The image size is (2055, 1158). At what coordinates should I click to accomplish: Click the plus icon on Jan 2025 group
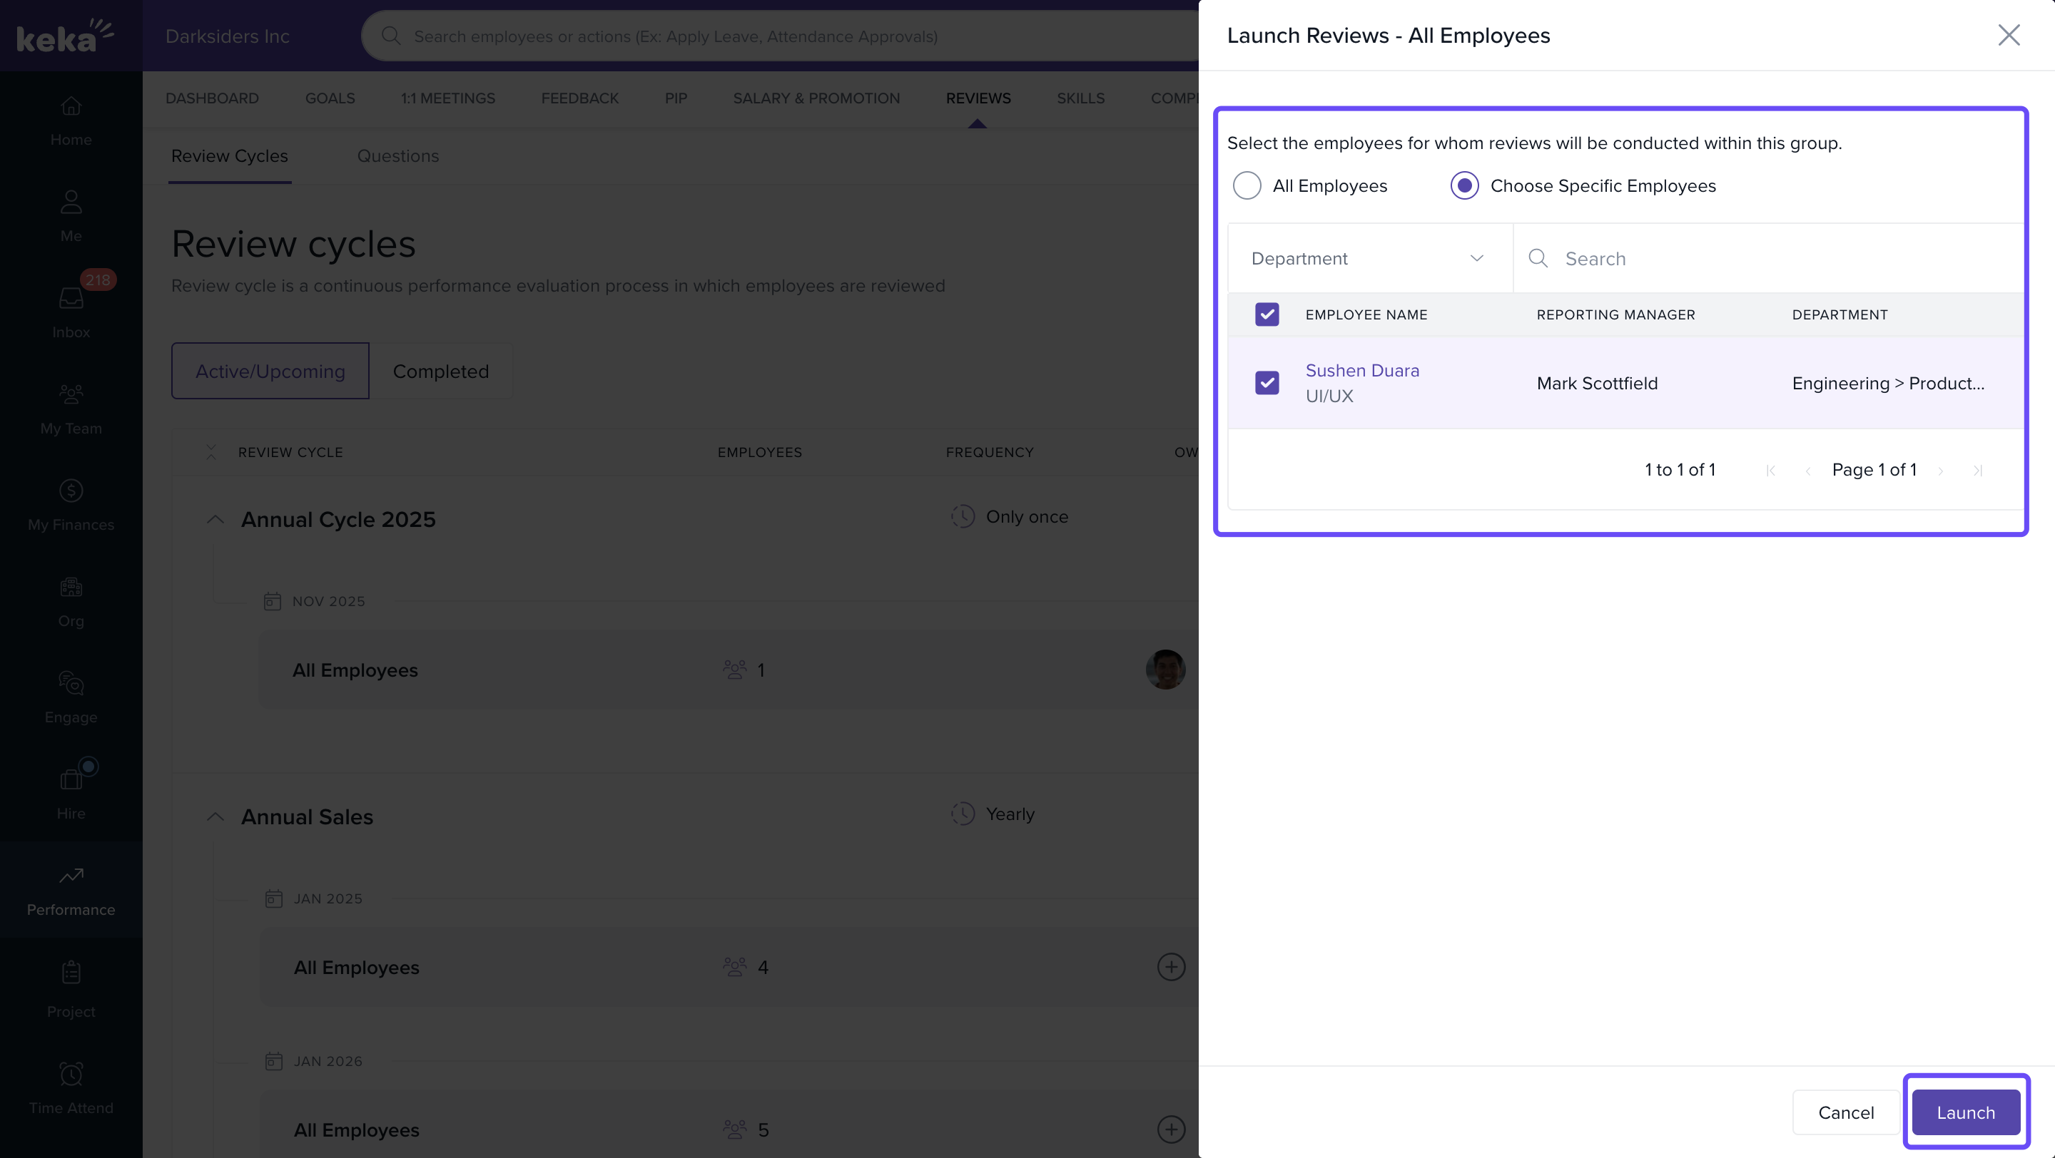[1170, 967]
